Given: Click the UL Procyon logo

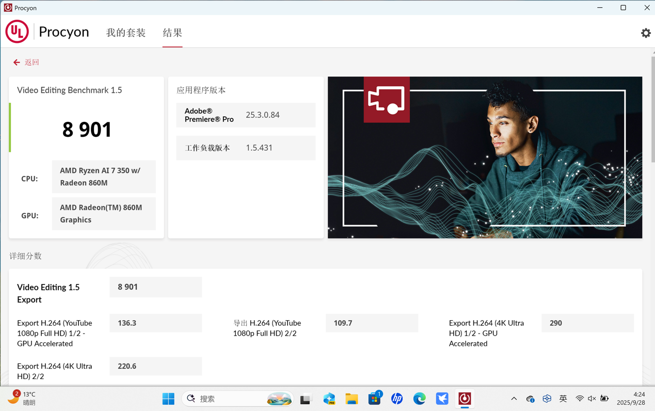Looking at the screenshot, I should click(x=17, y=32).
